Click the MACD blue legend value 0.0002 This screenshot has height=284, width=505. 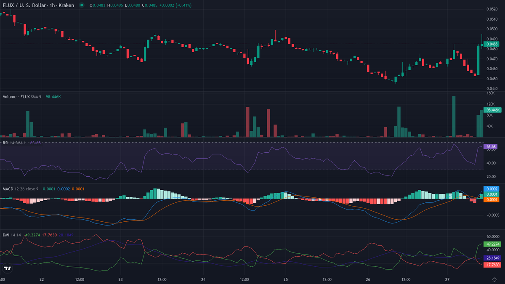click(x=63, y=188)
